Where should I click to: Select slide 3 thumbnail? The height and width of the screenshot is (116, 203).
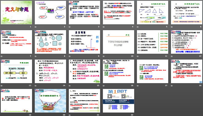click(x=84, y=13)
